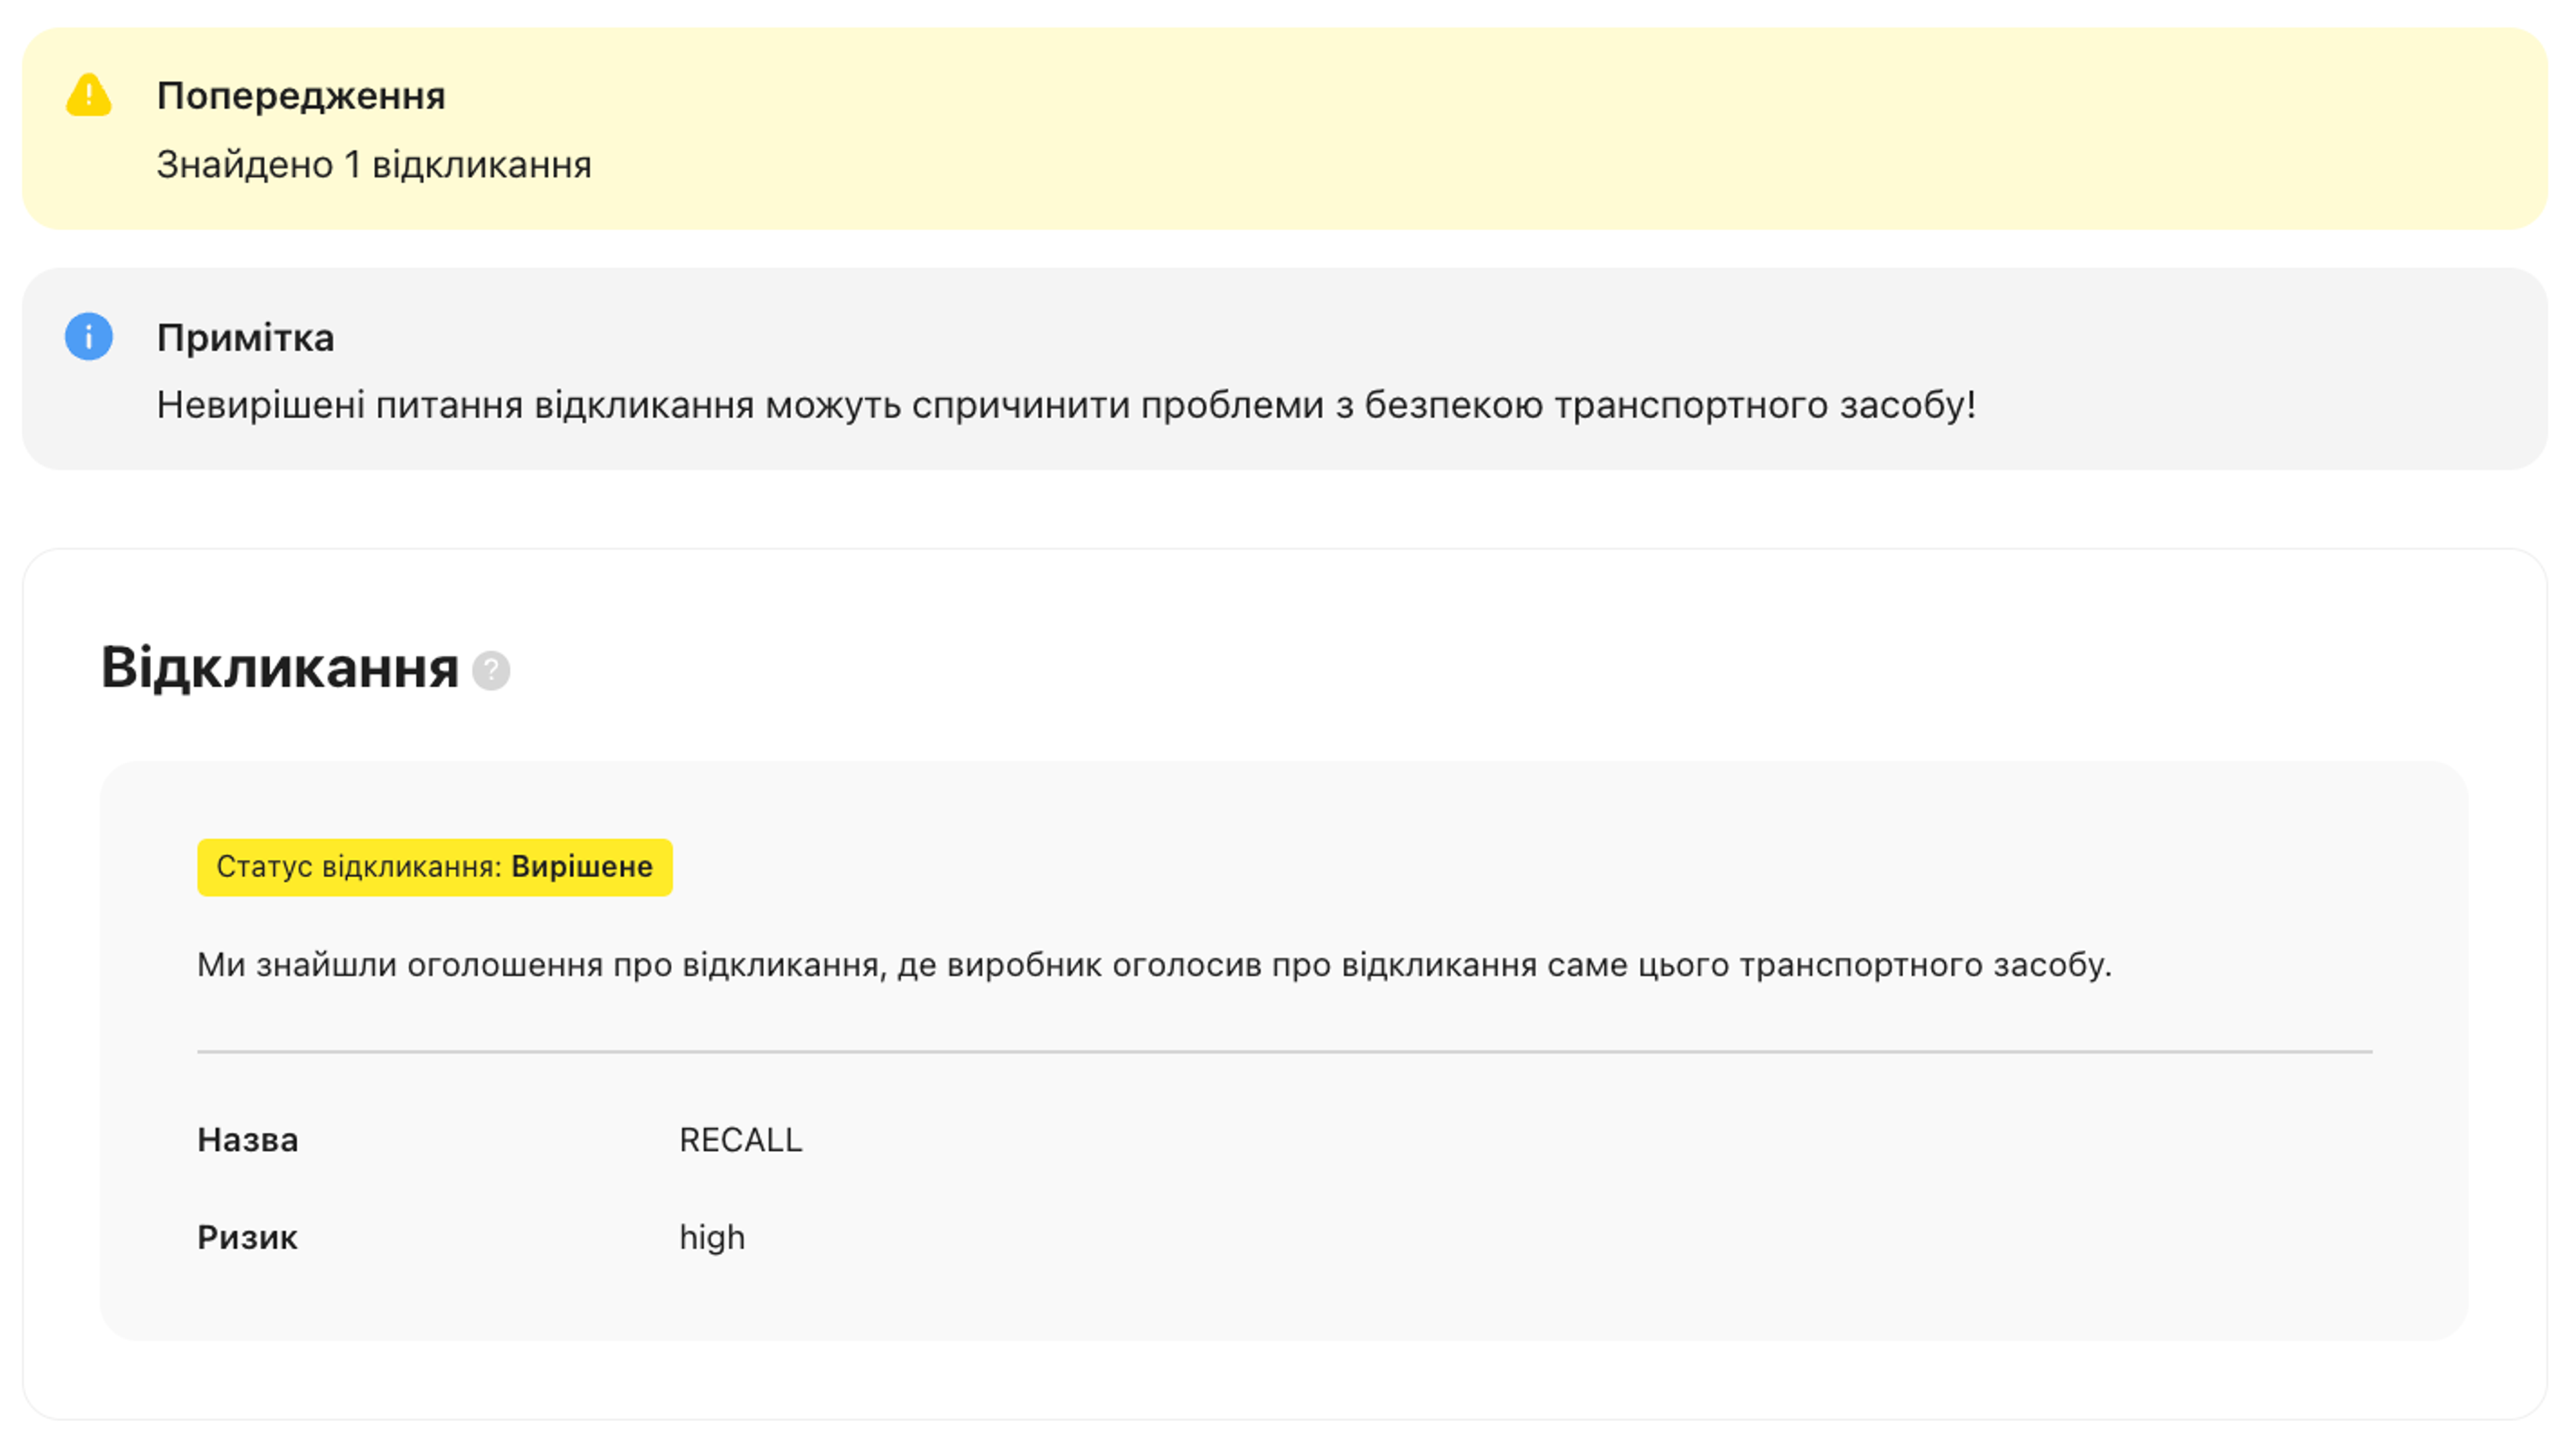Click the Відкликання section title
The width and height of the screenshot is (2575, 1456).
pyautogui.click(x=280, y=668)
